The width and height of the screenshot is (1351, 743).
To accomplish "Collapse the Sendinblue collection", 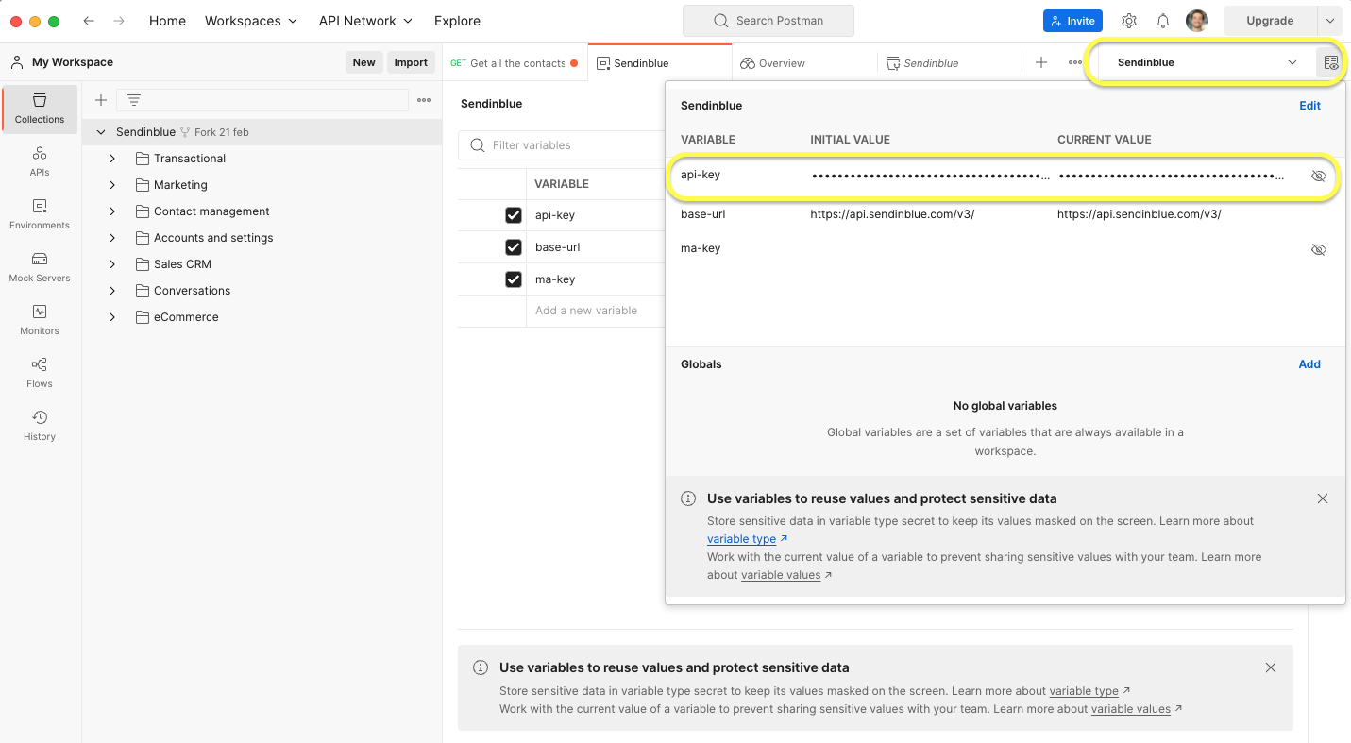I will 101,132.
